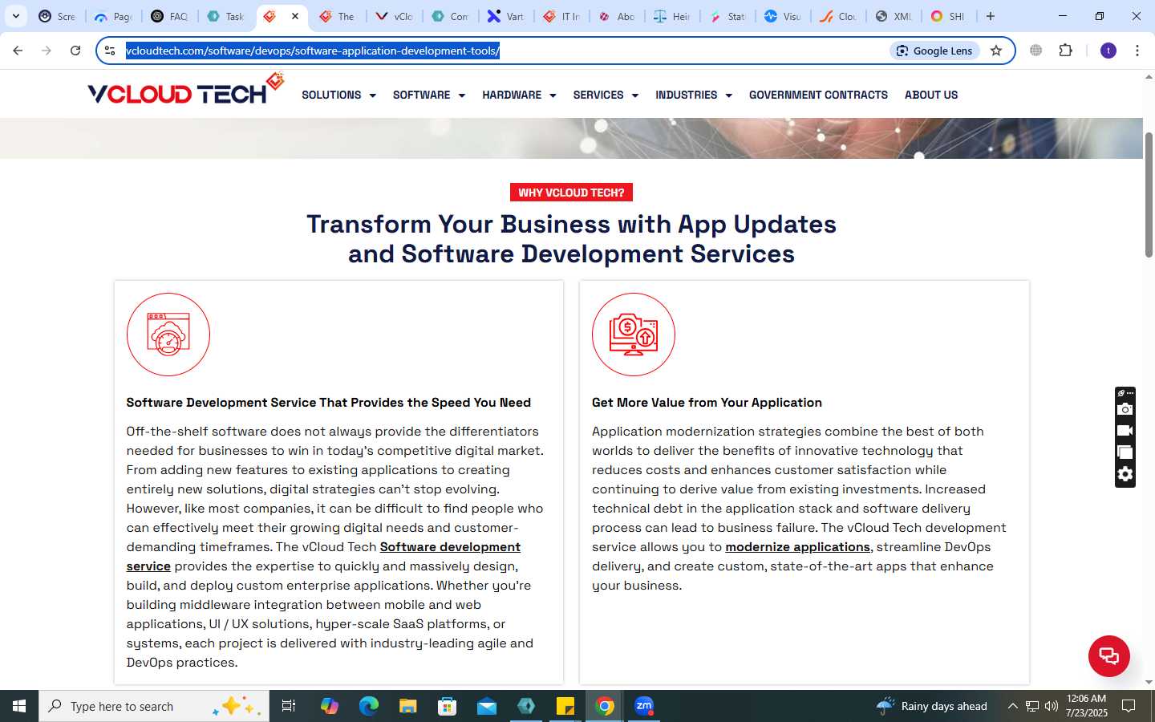Close the active vCloud Tech tab
Viewport: 1155px width, 722px height.
coord(295,16)
